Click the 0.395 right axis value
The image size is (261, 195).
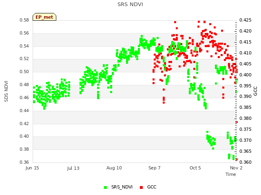(x=246, y=86)
